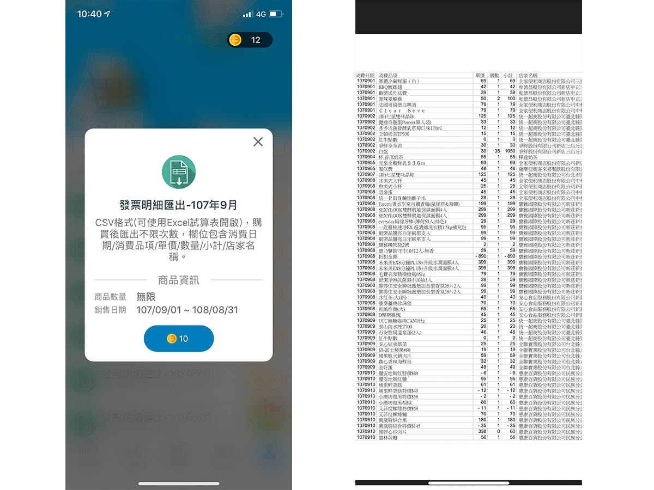Tap the location arrow icon beside the time

click(x=107, y=14)
